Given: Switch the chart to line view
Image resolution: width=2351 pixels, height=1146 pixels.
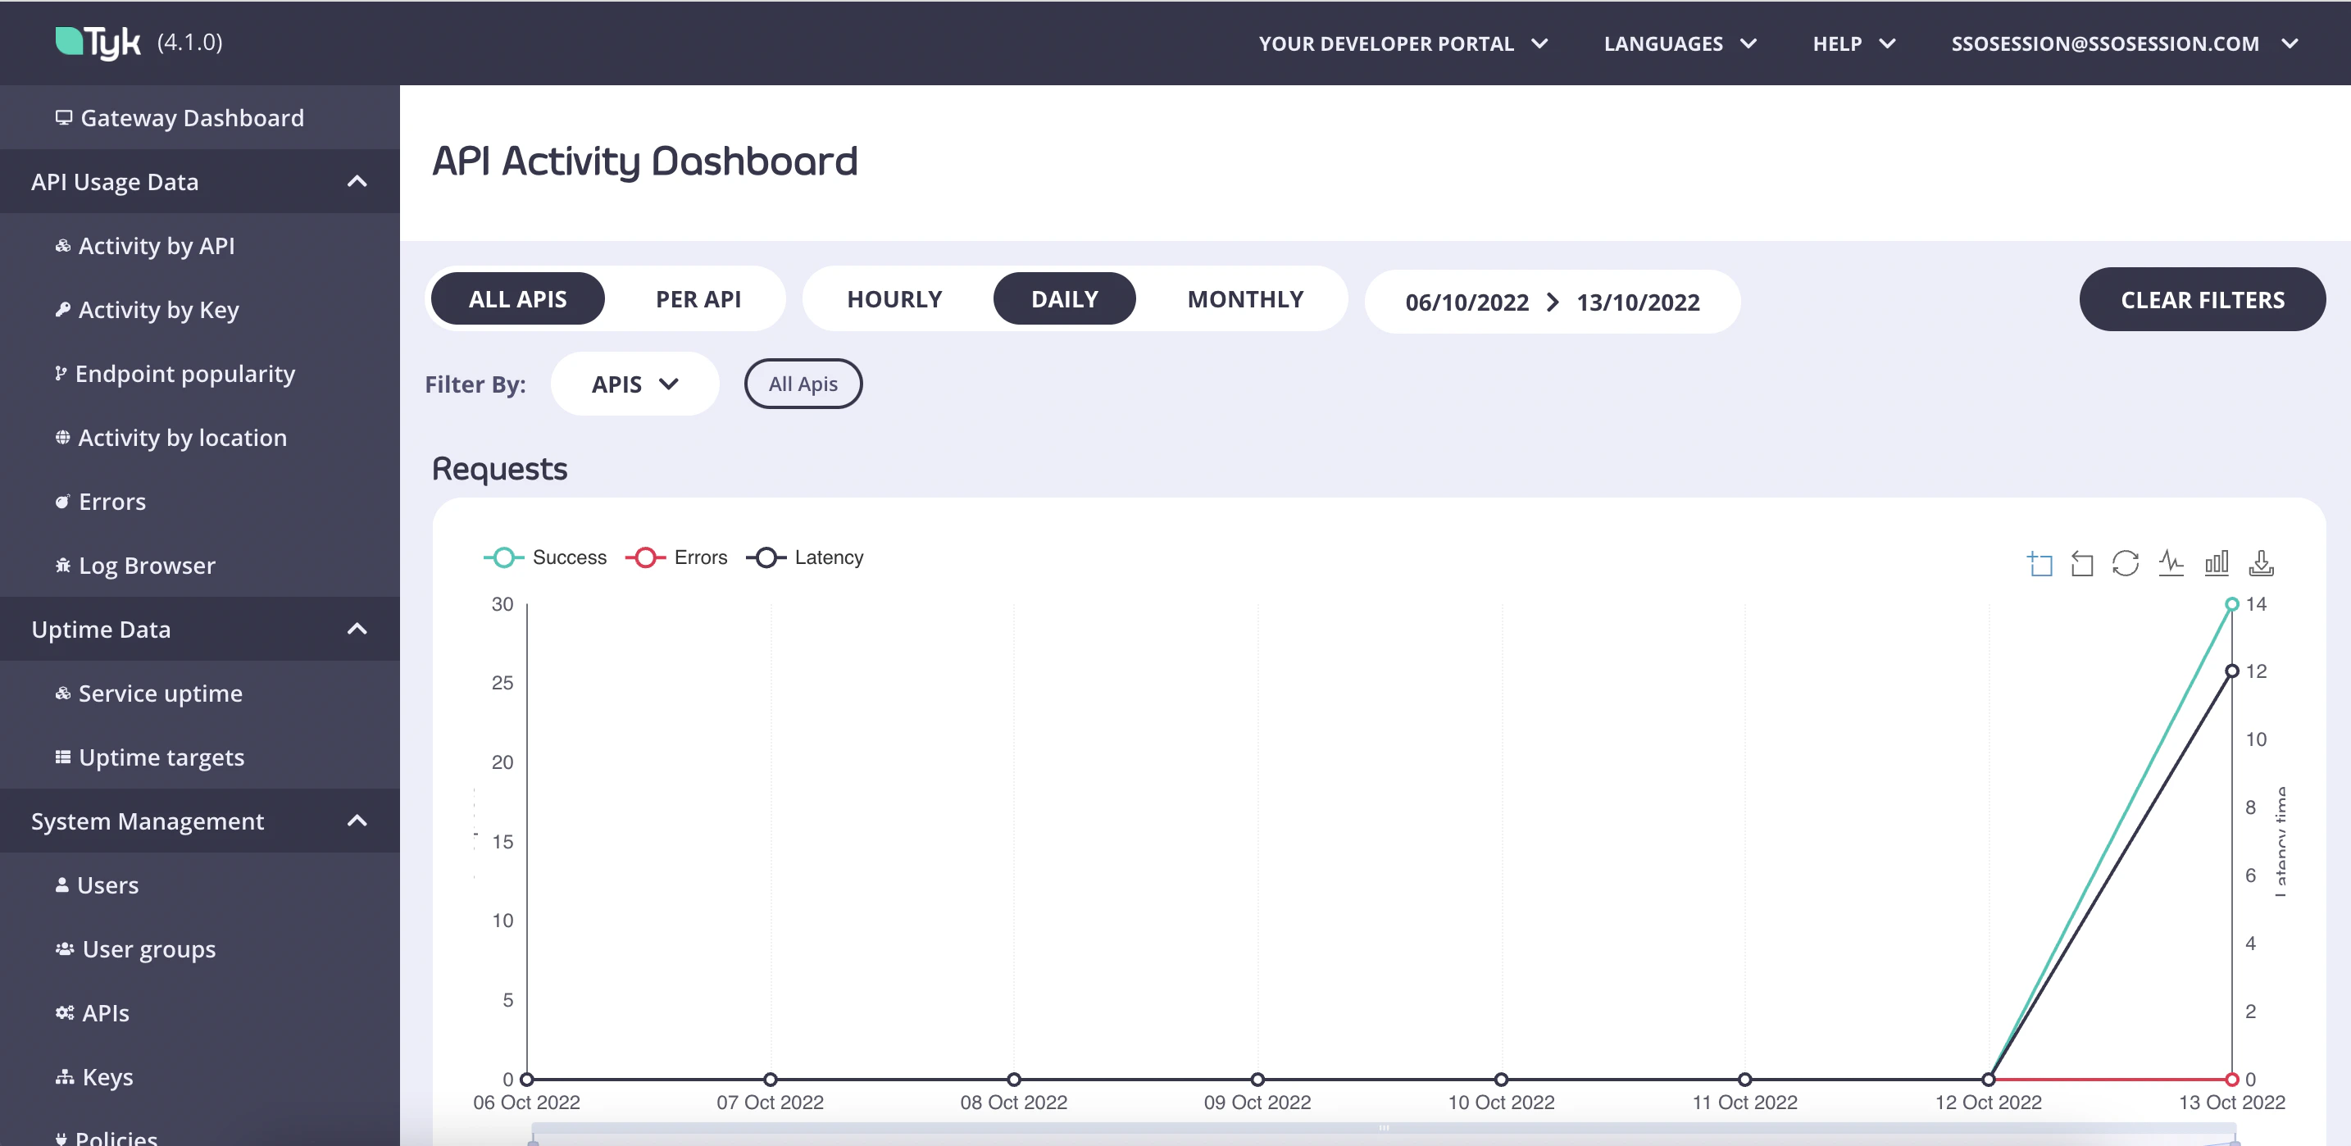Looking at the screenshot, I should [2171, 563].
